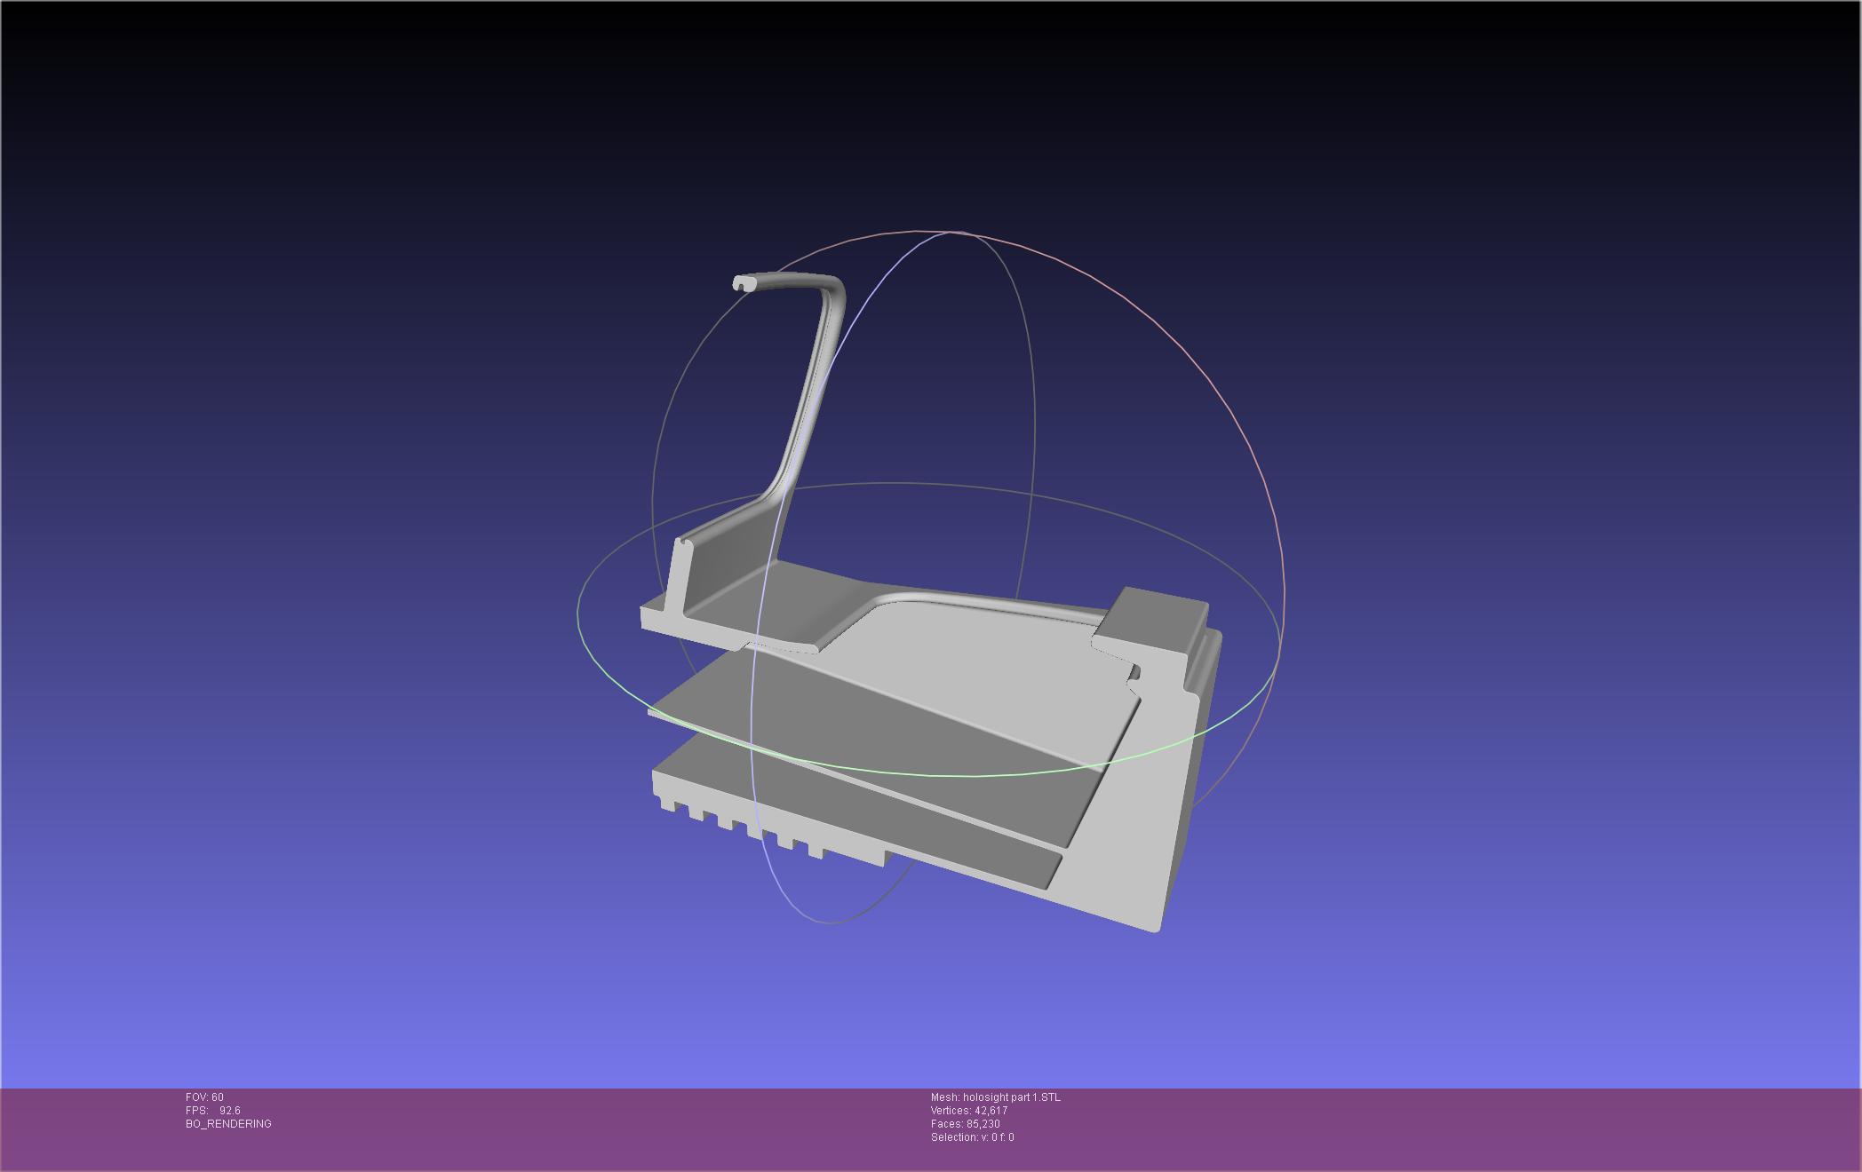Click the FPS counter text
The width and height of the screenshot is (1862, 1172).
point(213,1111)
